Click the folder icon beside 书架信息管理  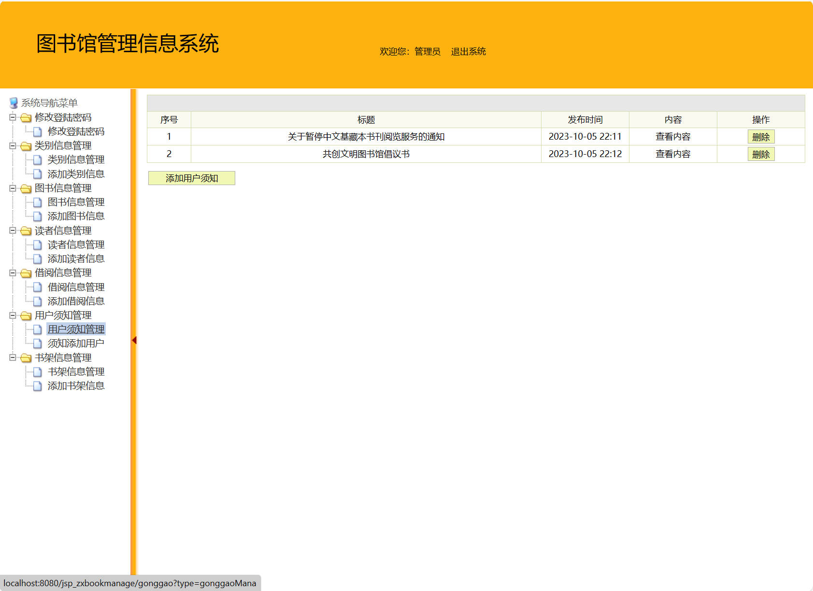pos(26,358)
